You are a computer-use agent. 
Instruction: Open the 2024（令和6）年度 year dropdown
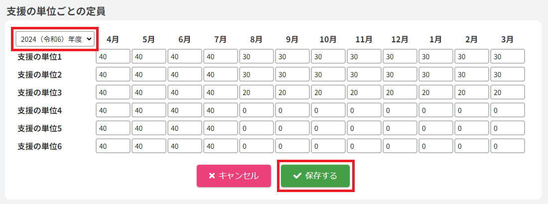coord(55,39)
